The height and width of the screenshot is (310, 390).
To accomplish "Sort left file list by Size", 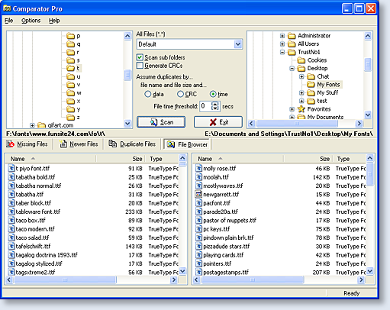I will [121, 159].
